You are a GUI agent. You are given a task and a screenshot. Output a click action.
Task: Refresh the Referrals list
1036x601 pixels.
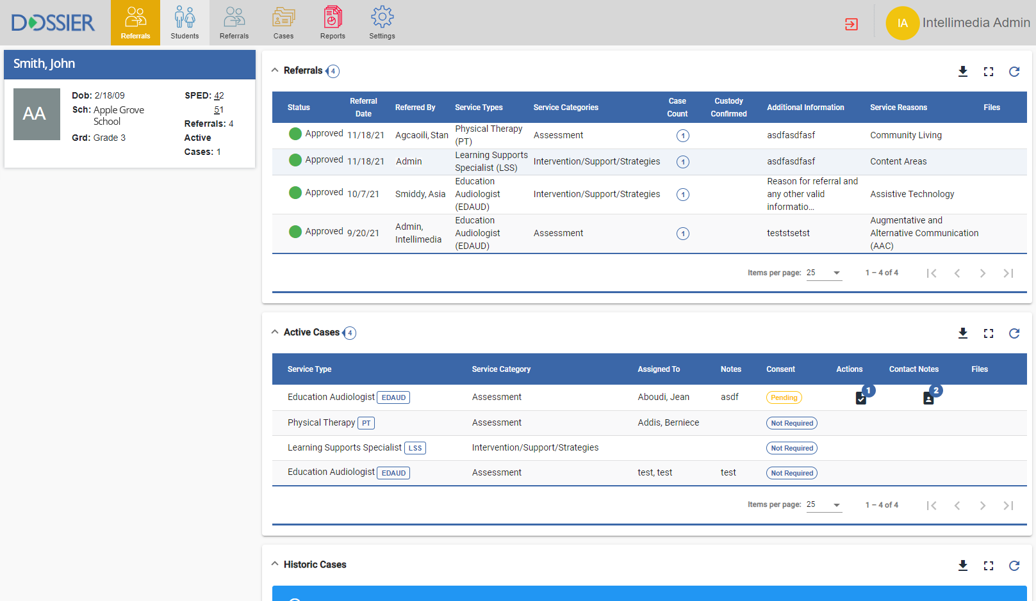pos(1014,72)
